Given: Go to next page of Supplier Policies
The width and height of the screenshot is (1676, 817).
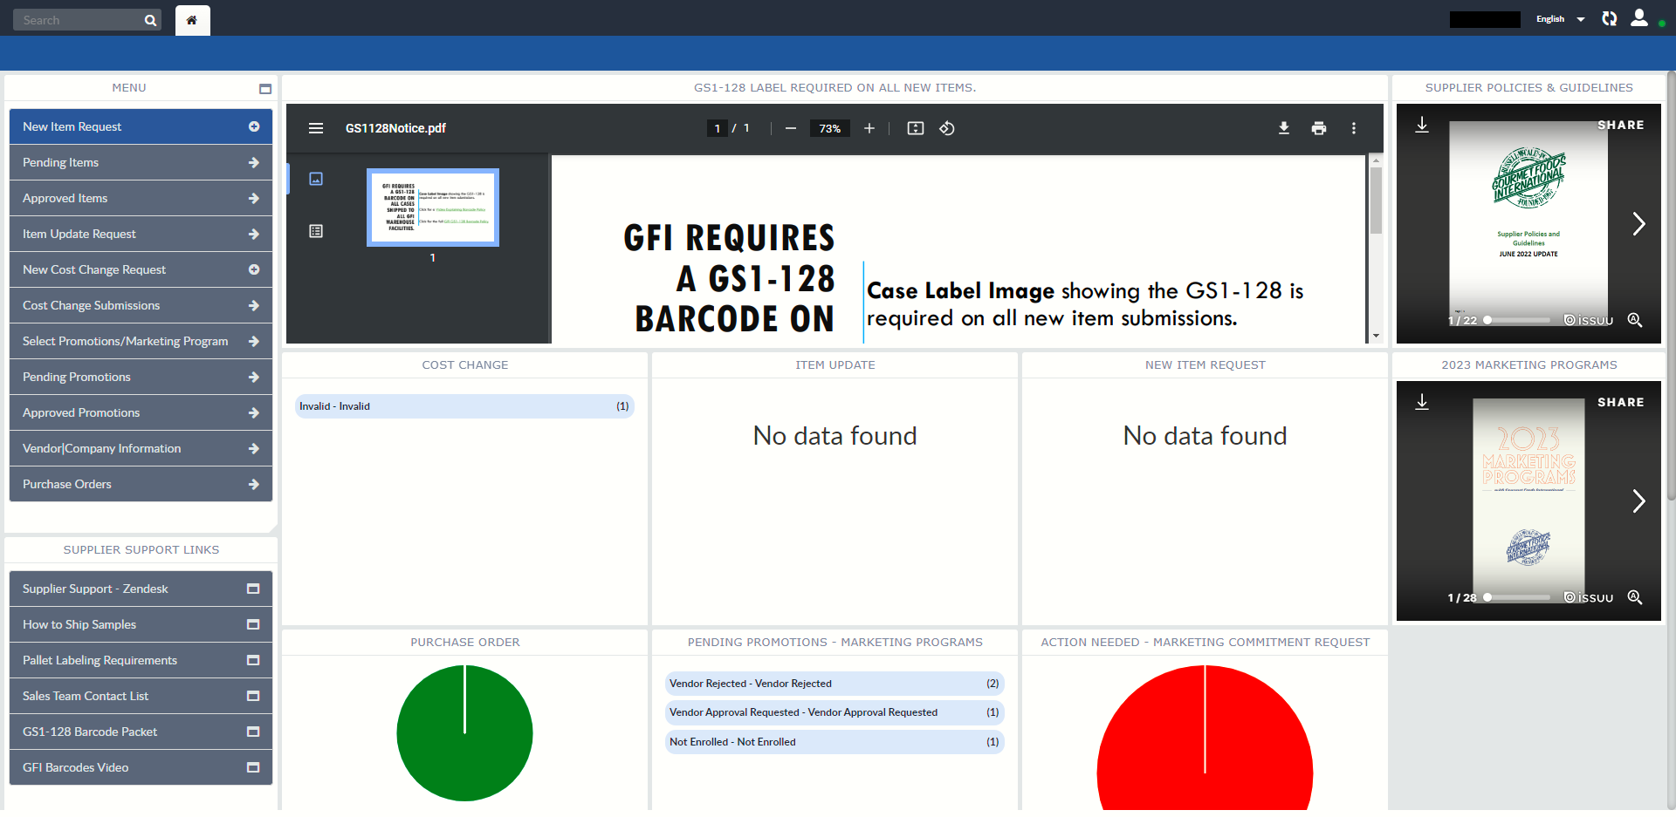Looking at the screenshot, I should coord(1638,224).
